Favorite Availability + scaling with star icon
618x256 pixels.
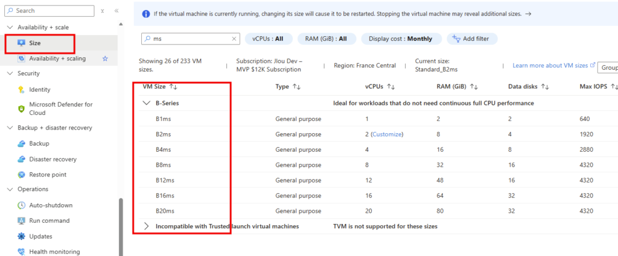click(x=105, y=58)
